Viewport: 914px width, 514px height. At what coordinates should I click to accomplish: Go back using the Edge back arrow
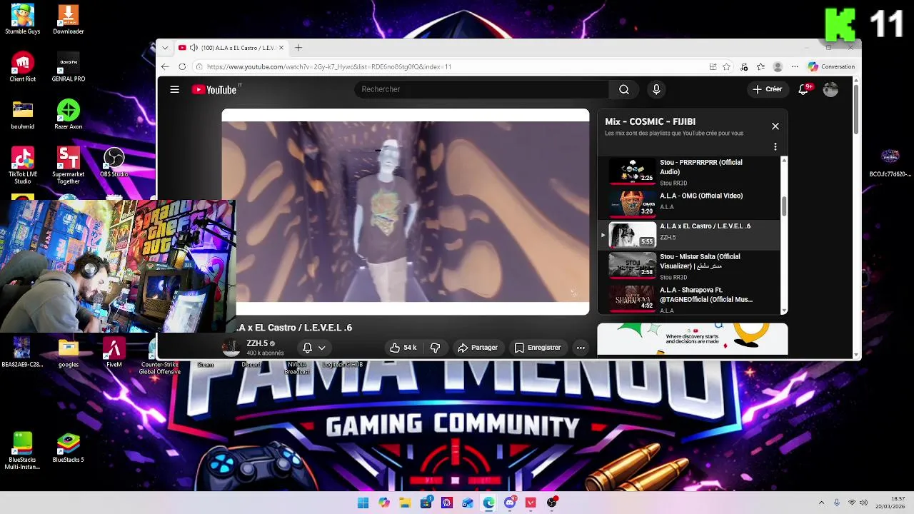(165, 66)
